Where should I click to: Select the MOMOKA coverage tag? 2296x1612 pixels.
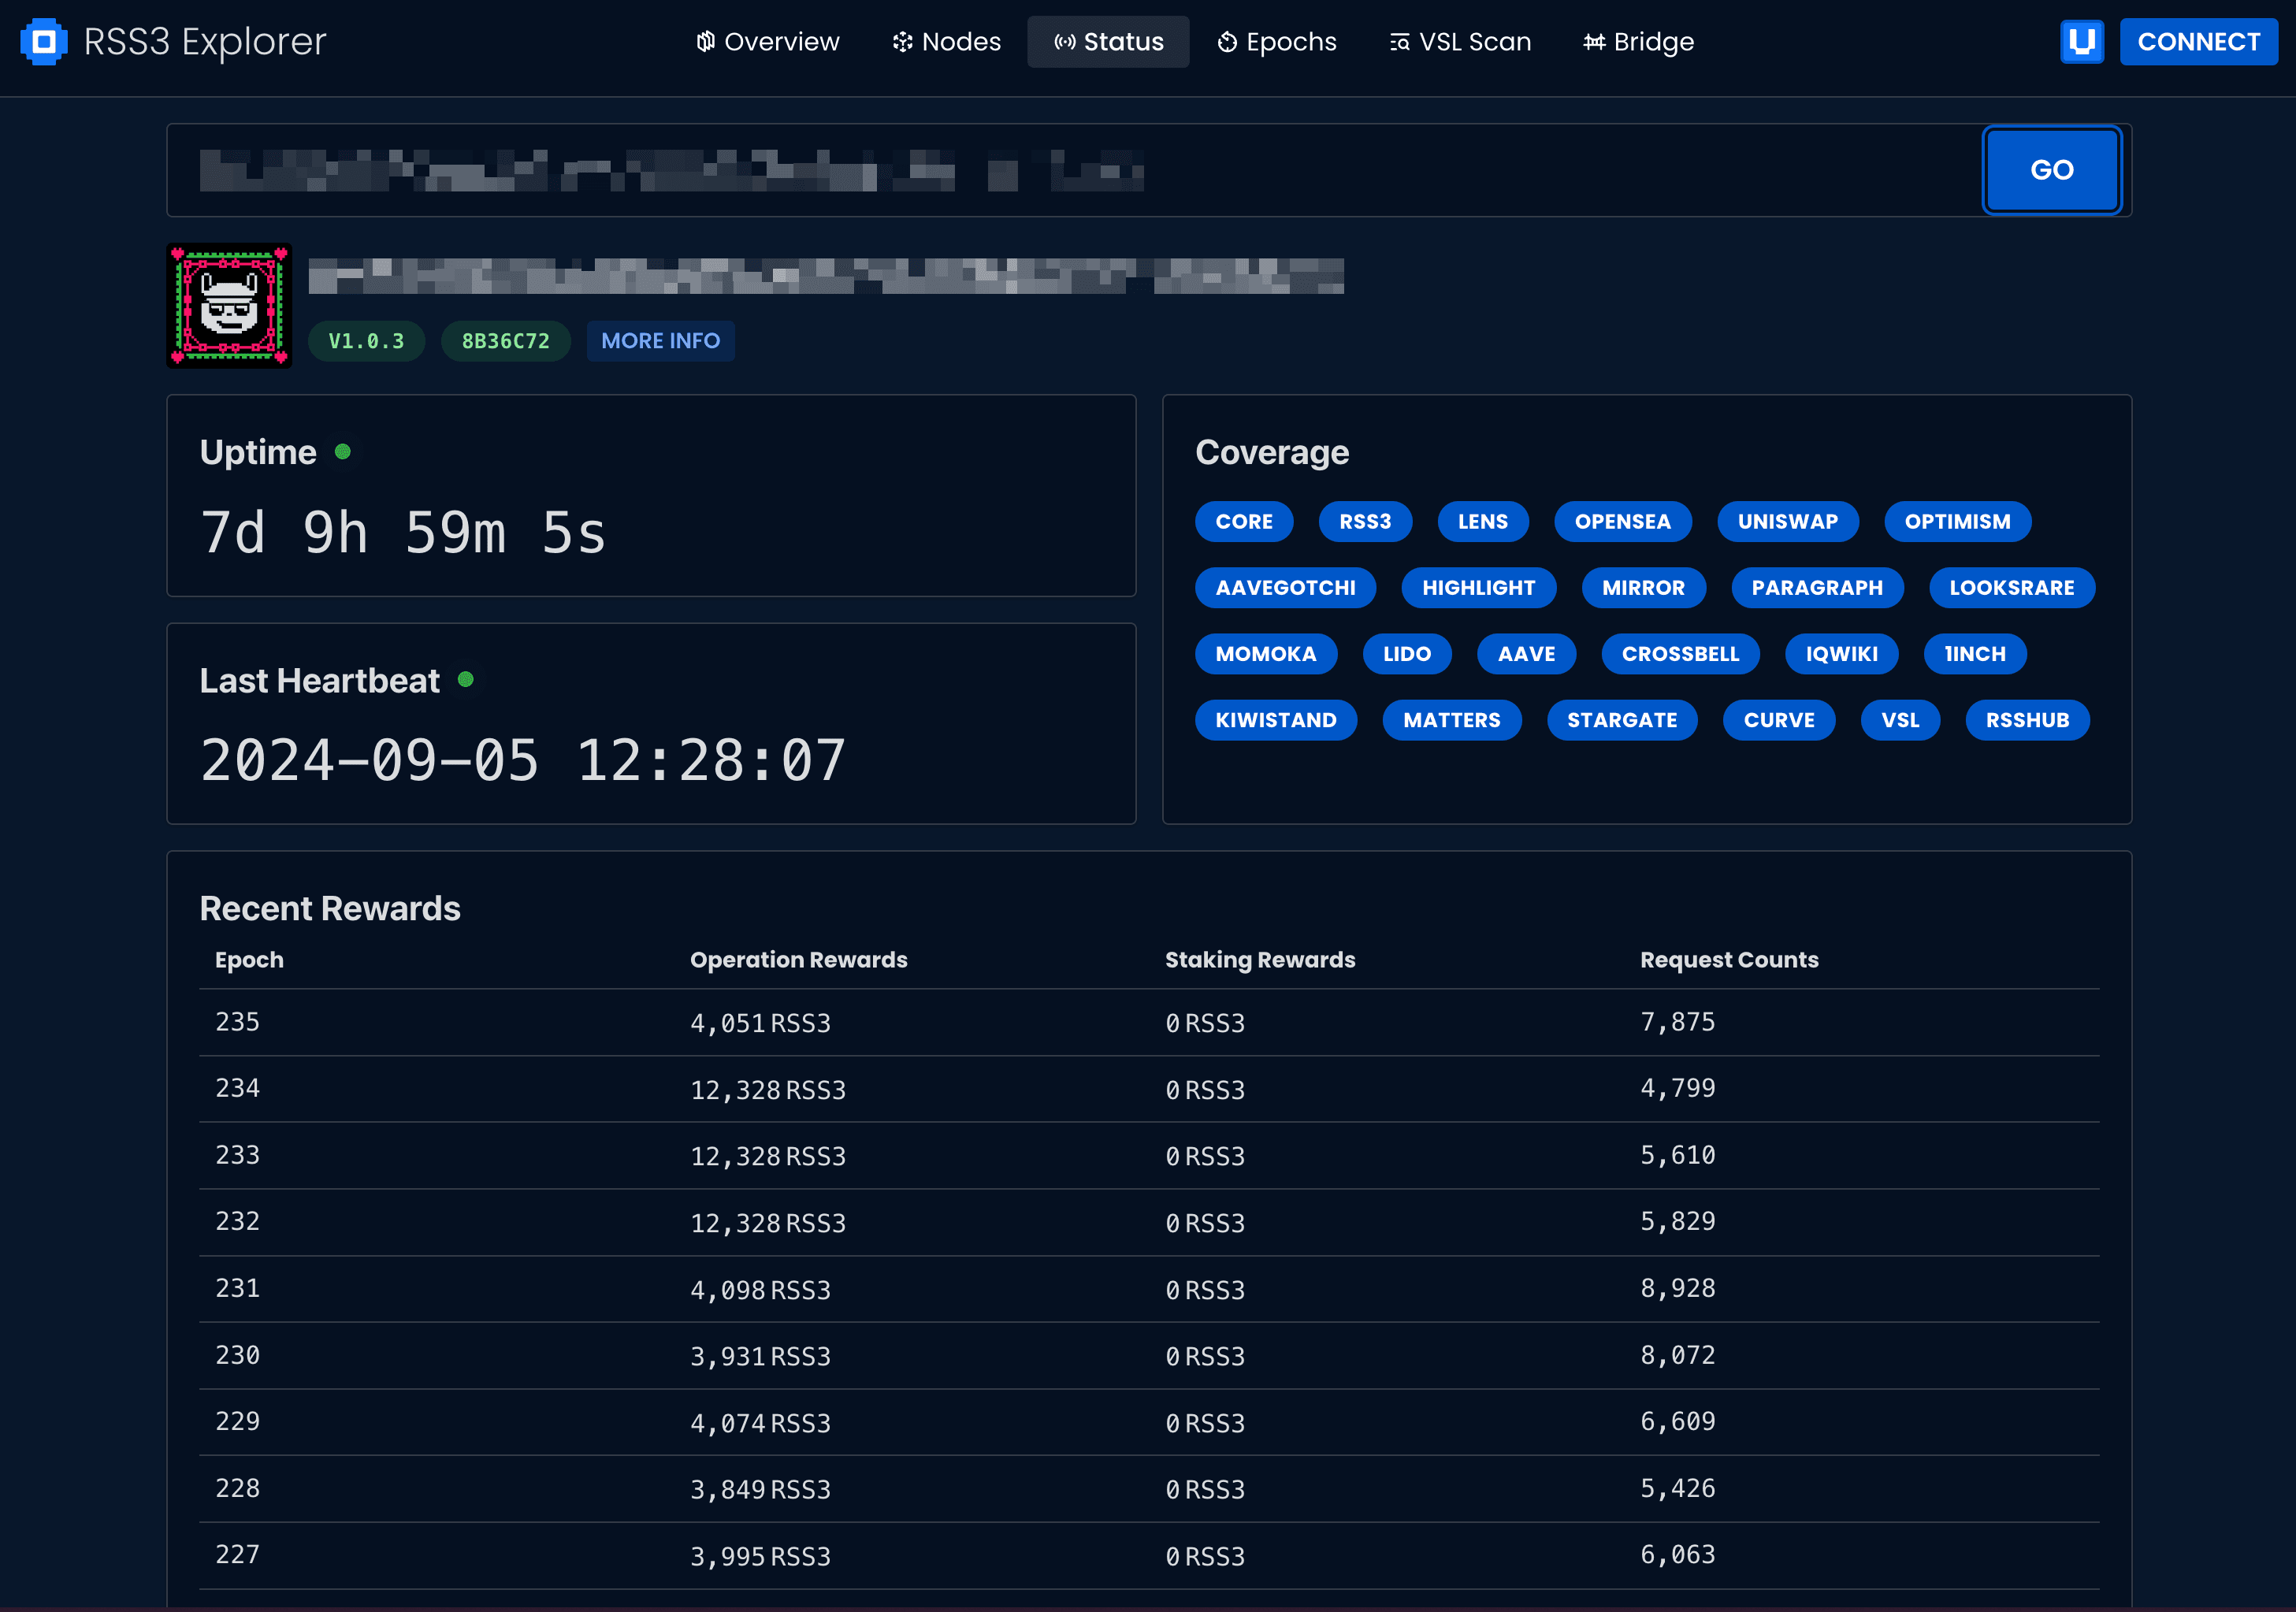point(1265,654)
